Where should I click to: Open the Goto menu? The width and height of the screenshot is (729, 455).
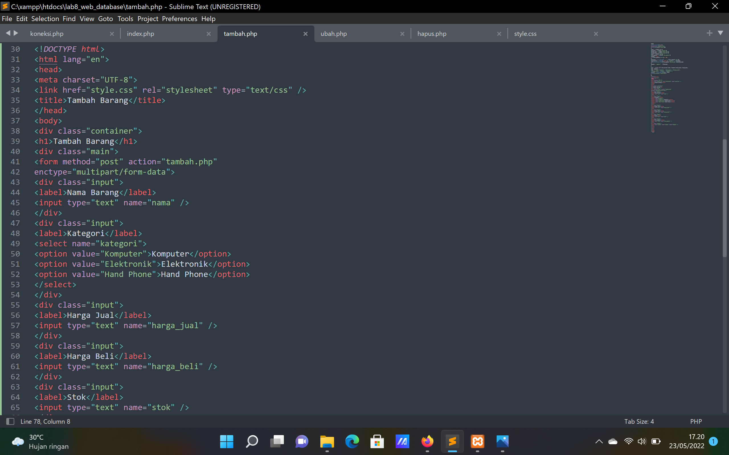coord(105,19)
